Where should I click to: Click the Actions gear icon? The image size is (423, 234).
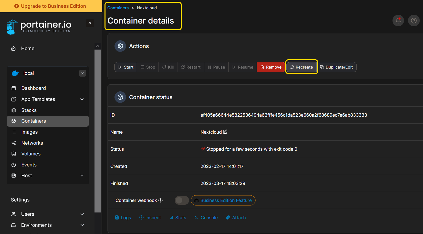[x=120, y=46]
